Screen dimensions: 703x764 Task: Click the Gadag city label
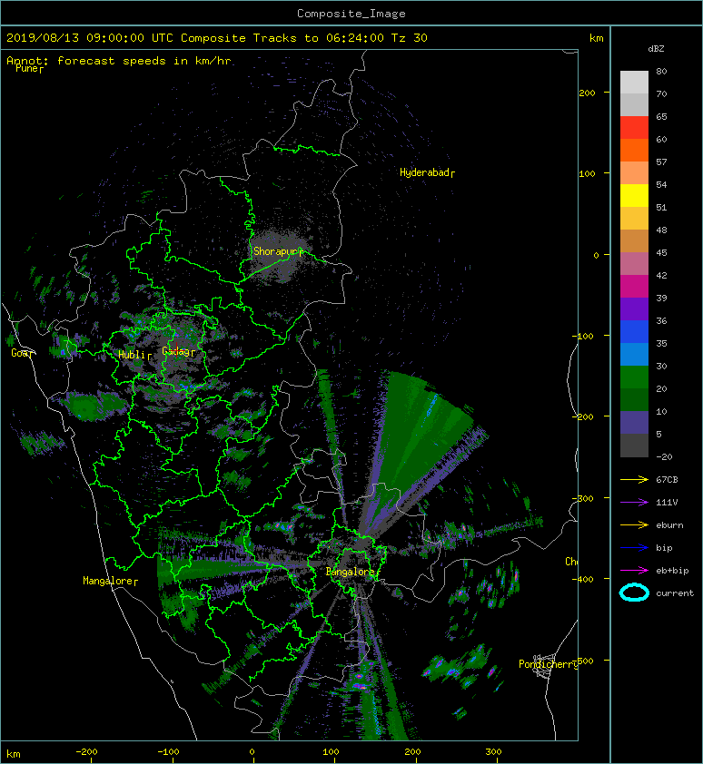[x=175, y=351]
